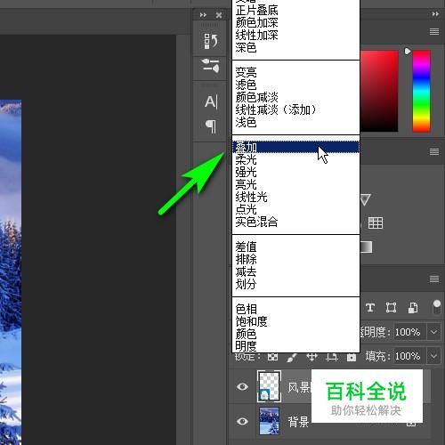Open the Brush Settings panel icon
The height and width of the screenshot is (445, 445).
211,66
